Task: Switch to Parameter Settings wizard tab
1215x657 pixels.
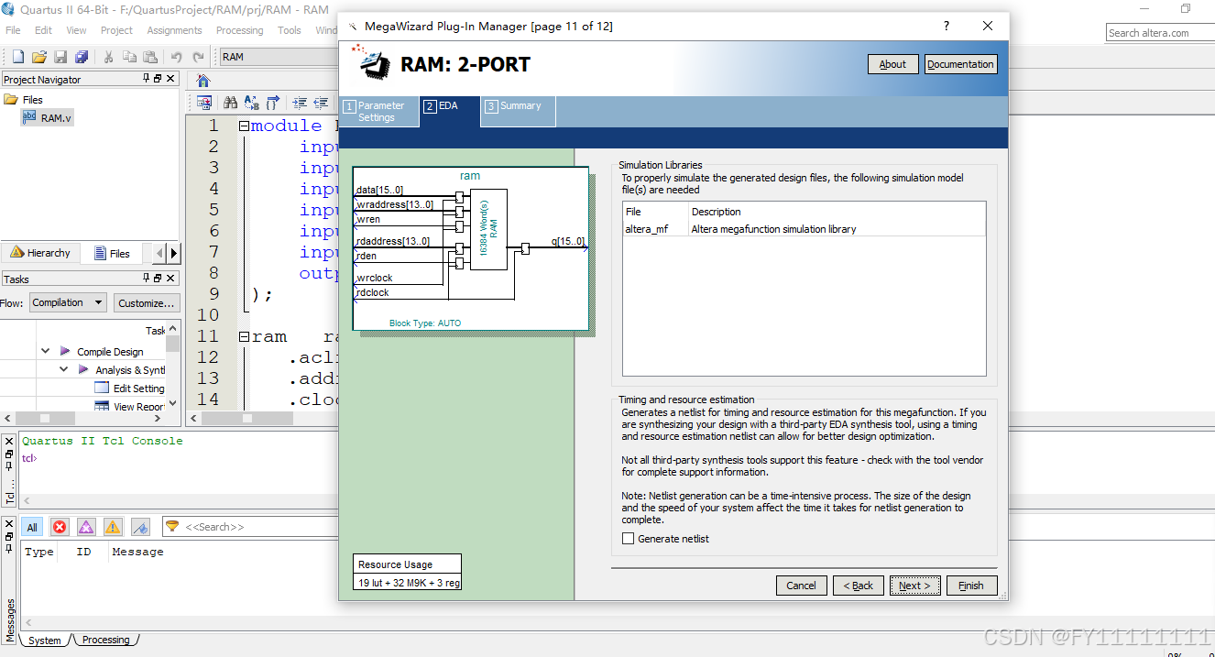Action: 379,112
